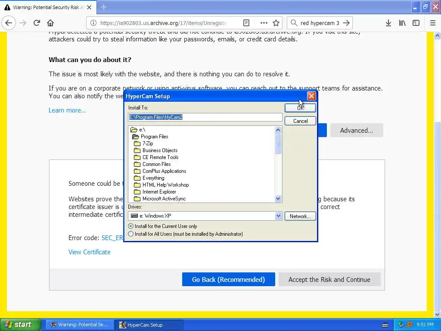Click the SEC_ER error code link
This screenshot has height=331, width=441.
coord(112,238)
